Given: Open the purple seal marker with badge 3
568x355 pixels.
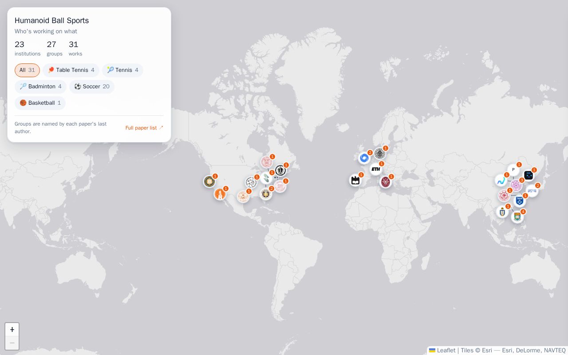Looking at the screenshot, I should click(x=516, y=185).
